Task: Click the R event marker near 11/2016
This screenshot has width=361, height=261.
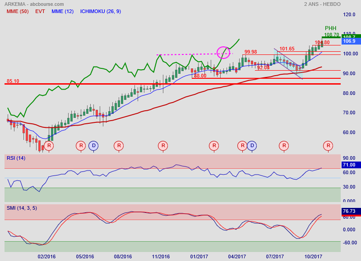Action: (x=163, y=146)
